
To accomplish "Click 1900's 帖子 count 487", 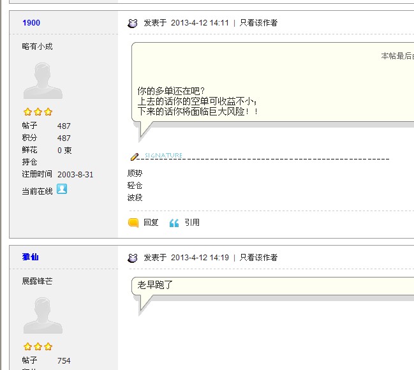I will 64,126.
